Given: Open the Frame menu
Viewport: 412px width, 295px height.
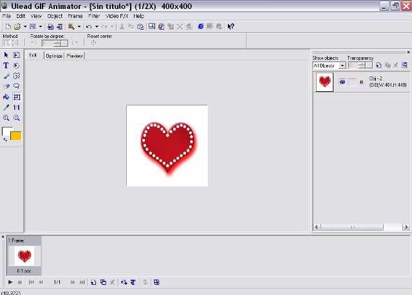Looking at the screenshot, I should click(75, 16).
